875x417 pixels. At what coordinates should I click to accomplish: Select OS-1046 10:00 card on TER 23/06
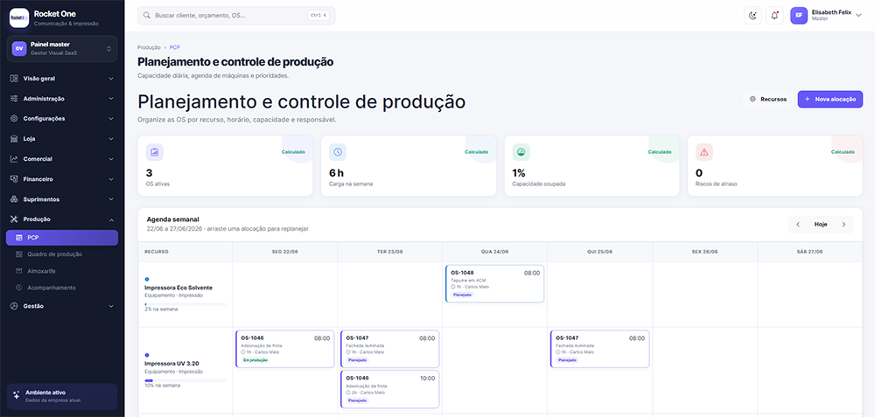[389, 389]
